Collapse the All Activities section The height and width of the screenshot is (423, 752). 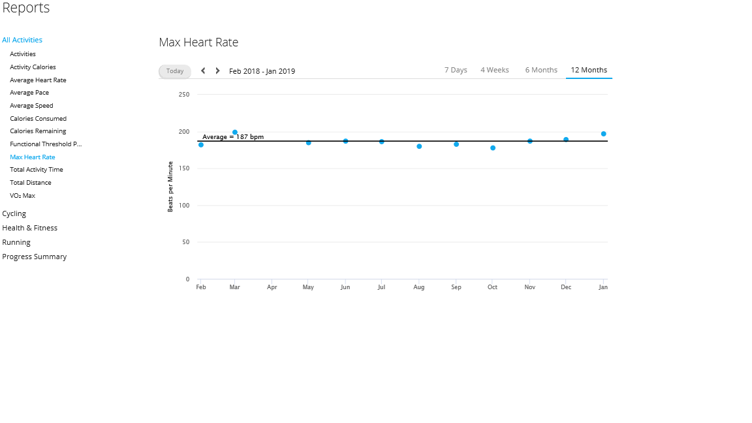(22, 40)
